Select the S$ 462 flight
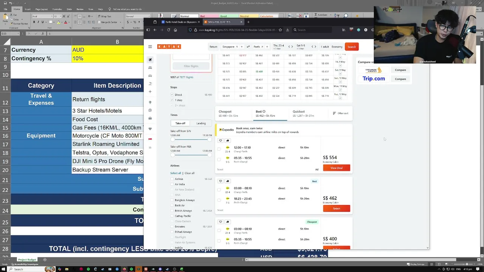Viewport: 484px width, 272px height. (x=337, y=209)
